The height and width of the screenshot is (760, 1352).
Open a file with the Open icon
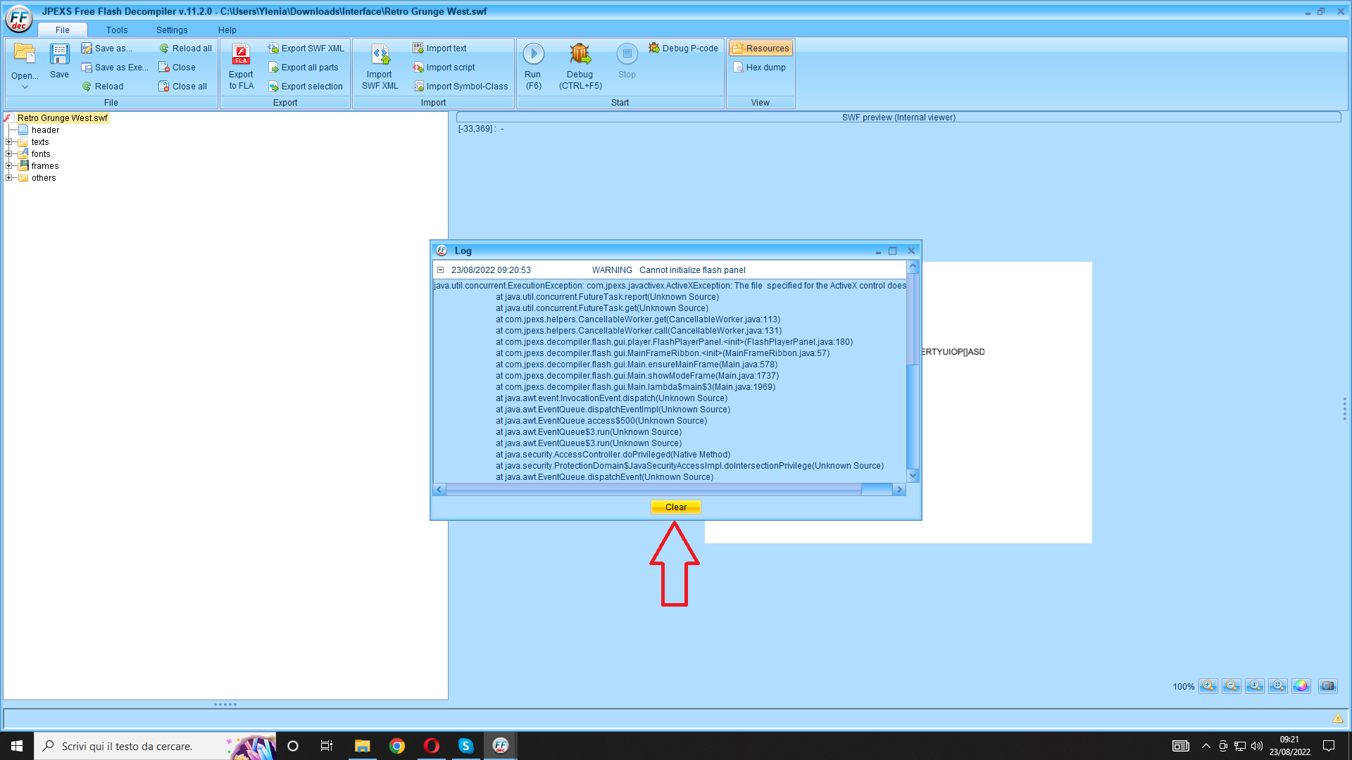[25, 55]
